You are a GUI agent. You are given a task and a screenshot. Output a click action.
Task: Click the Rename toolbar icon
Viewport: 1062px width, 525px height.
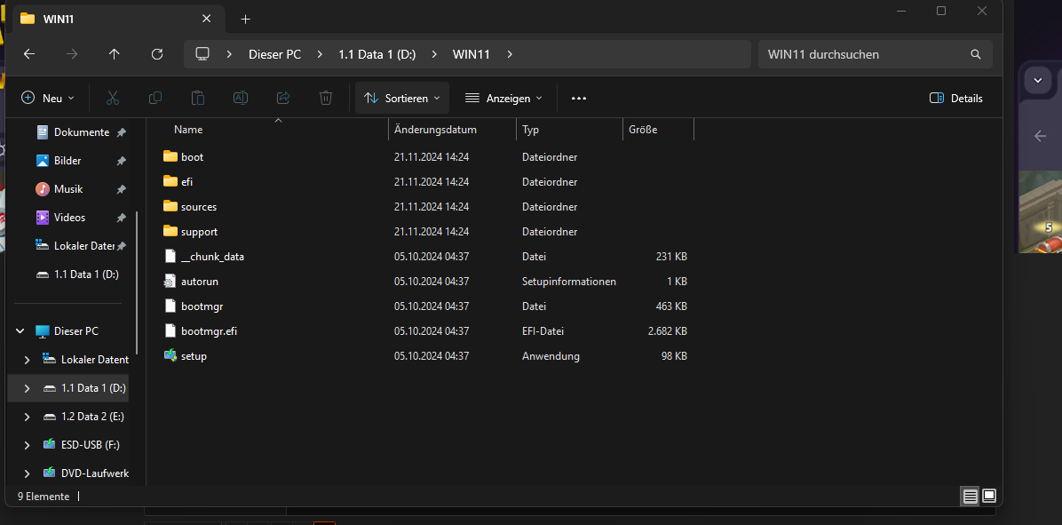click(x=241, y=99)
